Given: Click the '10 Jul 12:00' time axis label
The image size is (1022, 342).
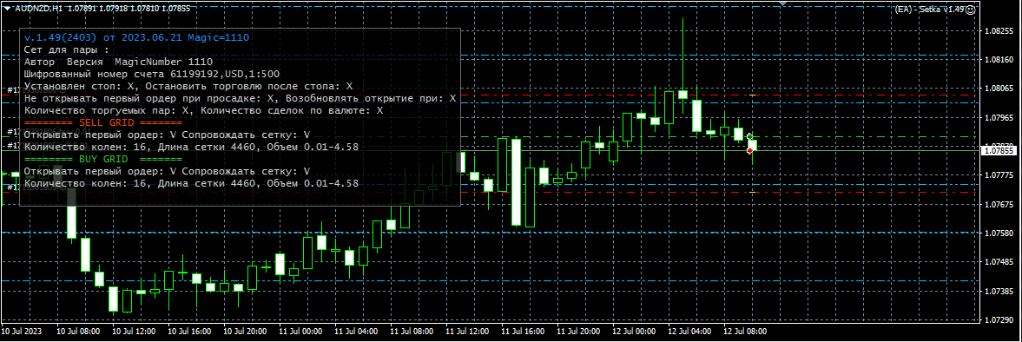Looking at the screenshot, I should 134,332.
